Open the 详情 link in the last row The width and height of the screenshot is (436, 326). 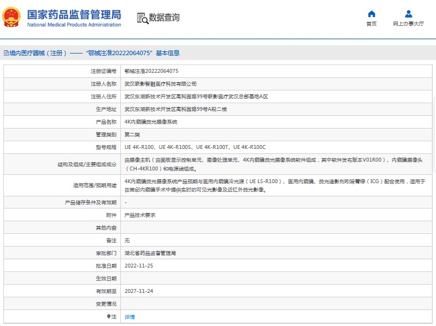click(x=130, y=317)
